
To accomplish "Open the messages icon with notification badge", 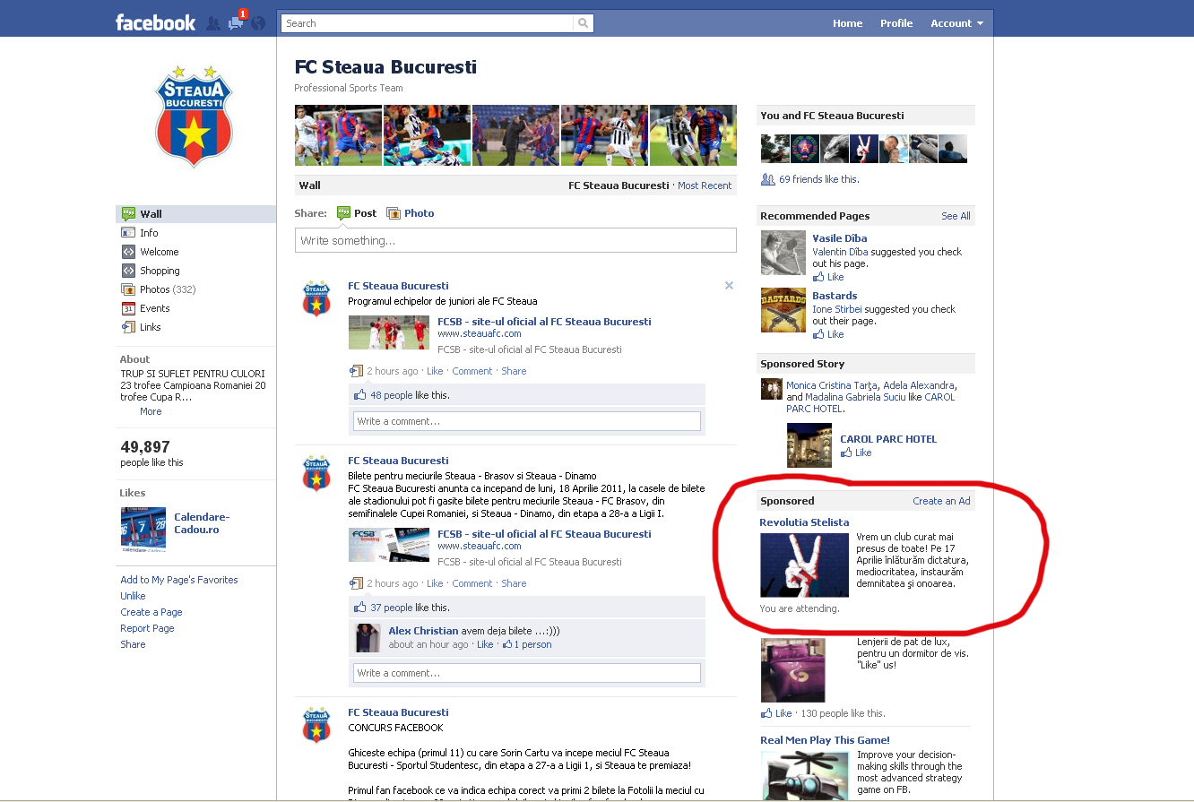I will point(236,23).
